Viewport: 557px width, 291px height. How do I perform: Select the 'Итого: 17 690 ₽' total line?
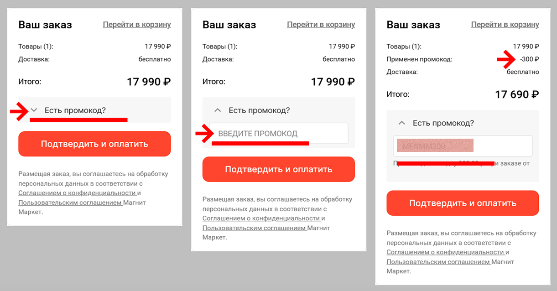[x=463, y=94]
